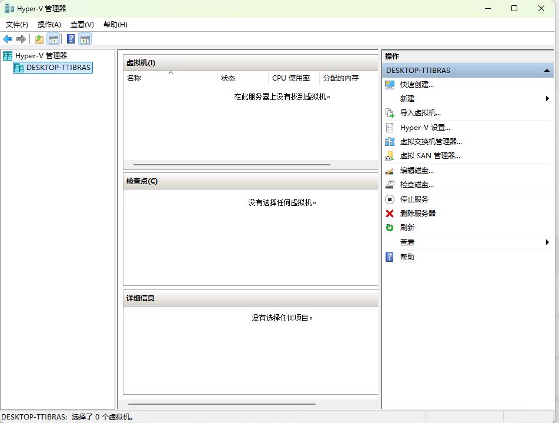
Task: Click the 帮助 question mark icon in actions
Action: (x=390, y=257)
